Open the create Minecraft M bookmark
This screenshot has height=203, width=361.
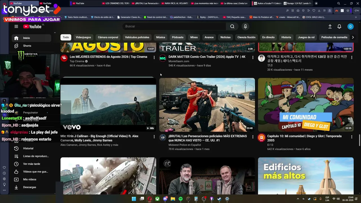tap(288, 17)
